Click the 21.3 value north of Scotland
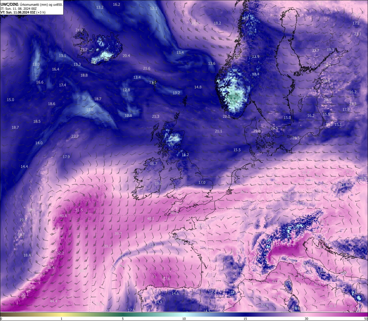The height and width of the screenshot is (321, 368). pyautogui.click(x=156, y=116)
